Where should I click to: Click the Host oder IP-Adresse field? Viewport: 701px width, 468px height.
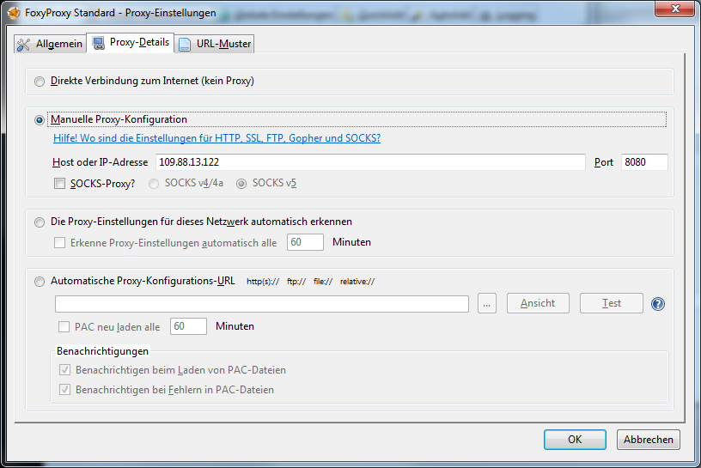tap(370, 162)
